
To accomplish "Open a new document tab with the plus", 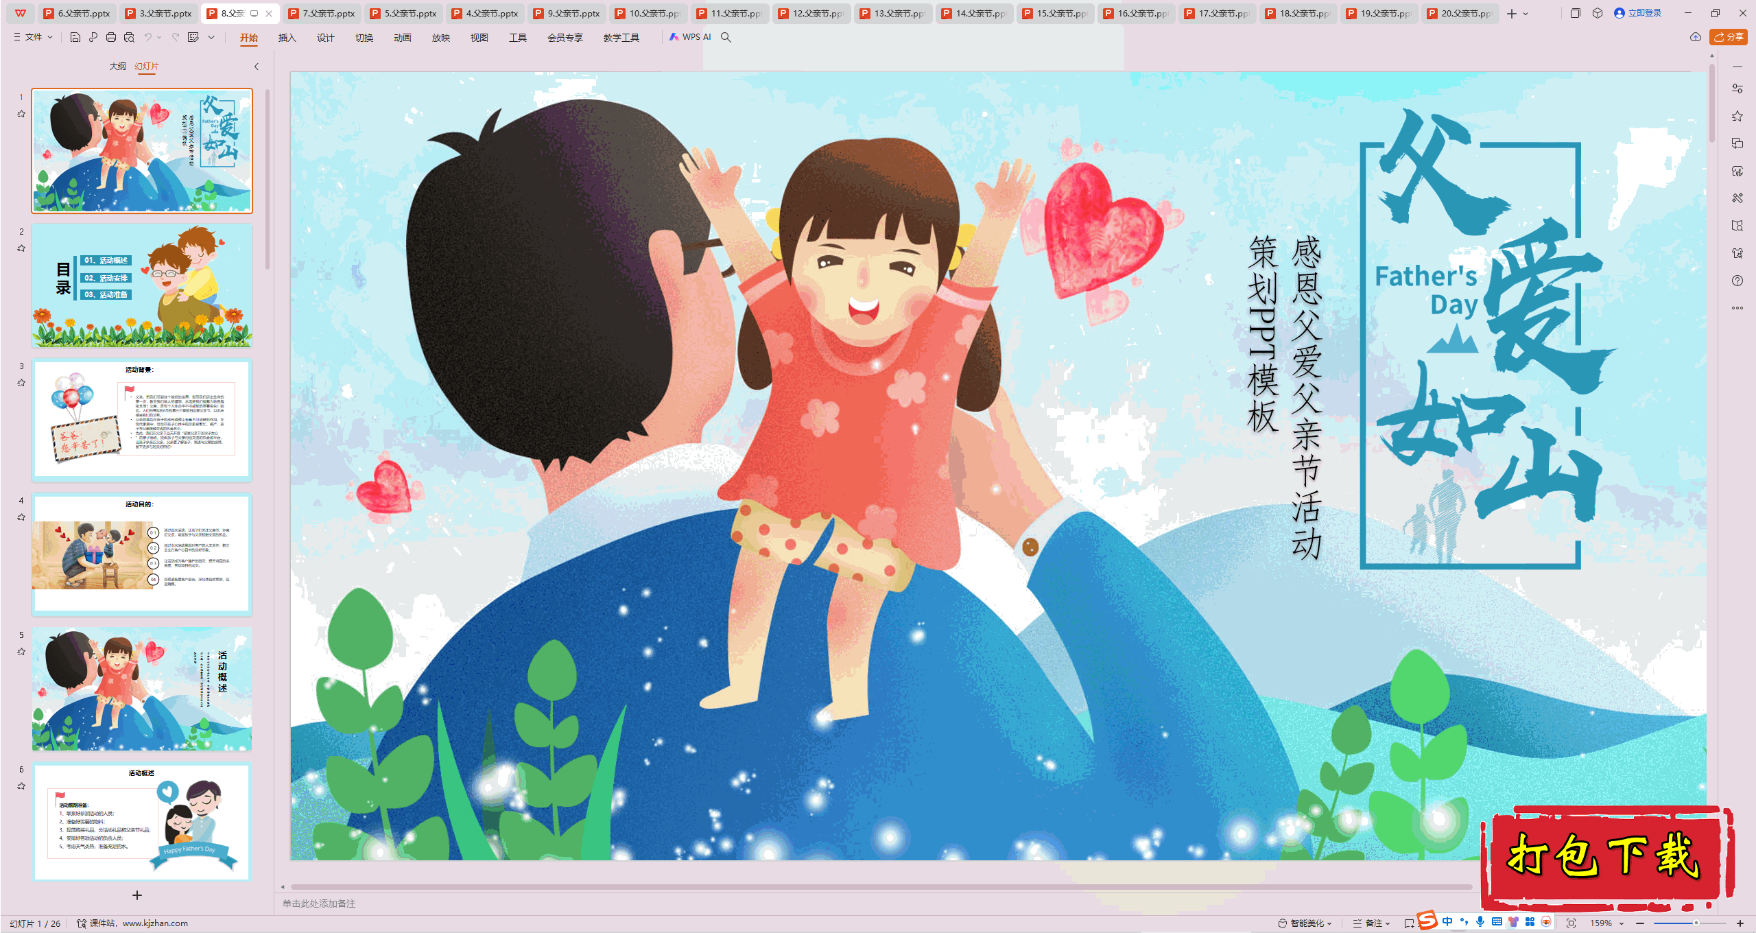I will [x=1512, y=13].
